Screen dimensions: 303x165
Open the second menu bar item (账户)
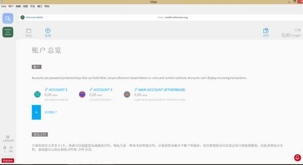[x=11, y=6]
